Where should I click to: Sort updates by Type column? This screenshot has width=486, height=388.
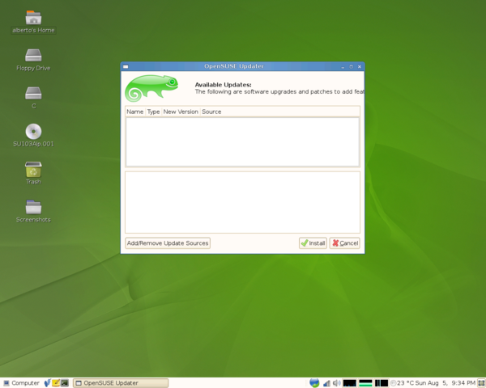[x=153, y=112]
